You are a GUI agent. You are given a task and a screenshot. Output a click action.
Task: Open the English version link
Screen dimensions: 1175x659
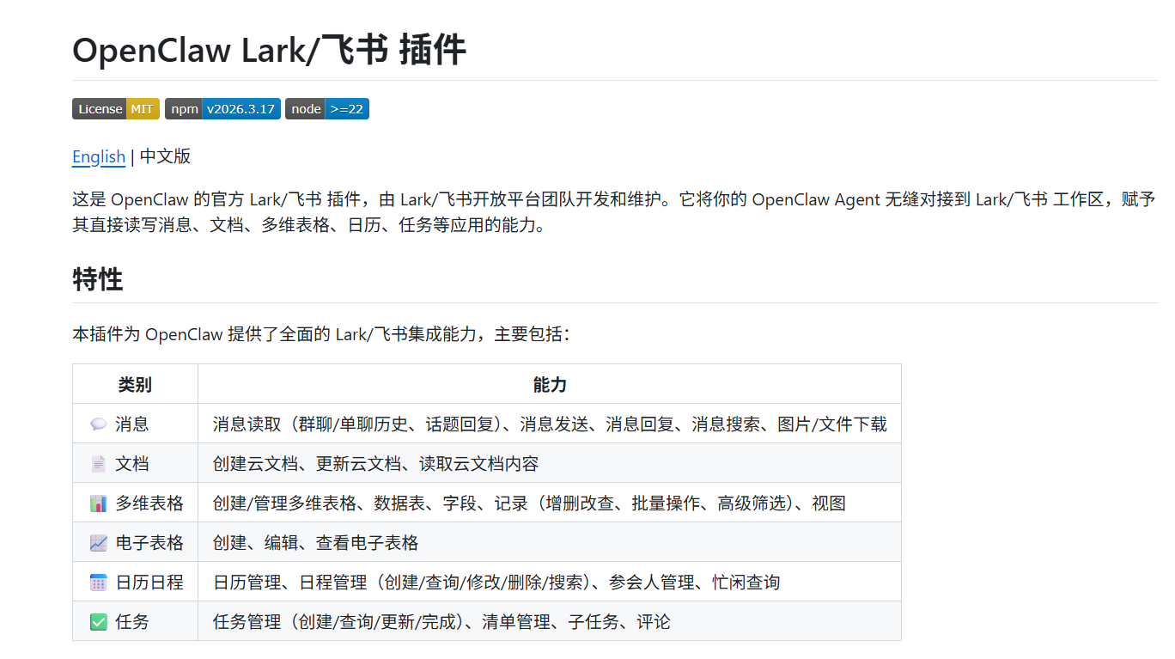pyautogui.click(x=99, y=156)
